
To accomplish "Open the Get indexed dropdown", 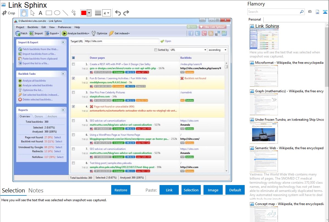I will pyautogui.click(x=119, y=33).
